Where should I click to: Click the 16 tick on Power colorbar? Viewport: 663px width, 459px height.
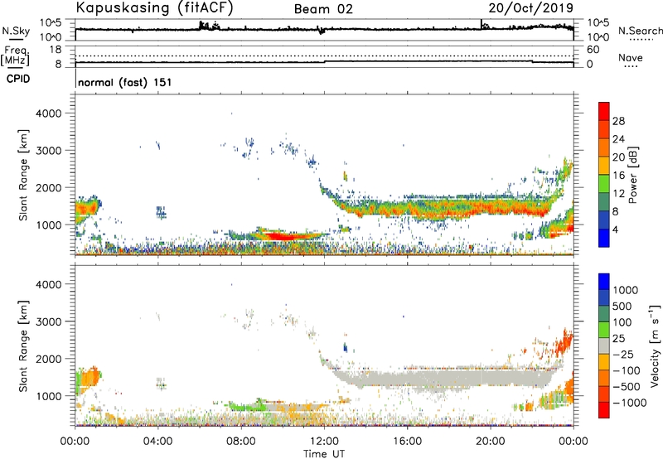tap(618, 176)
